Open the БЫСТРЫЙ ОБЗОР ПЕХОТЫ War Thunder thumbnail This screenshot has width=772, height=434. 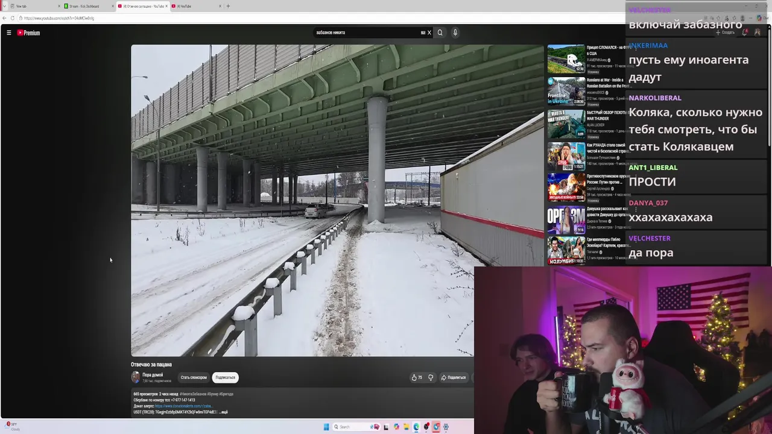pyautogui.click(x=566, y=124)
